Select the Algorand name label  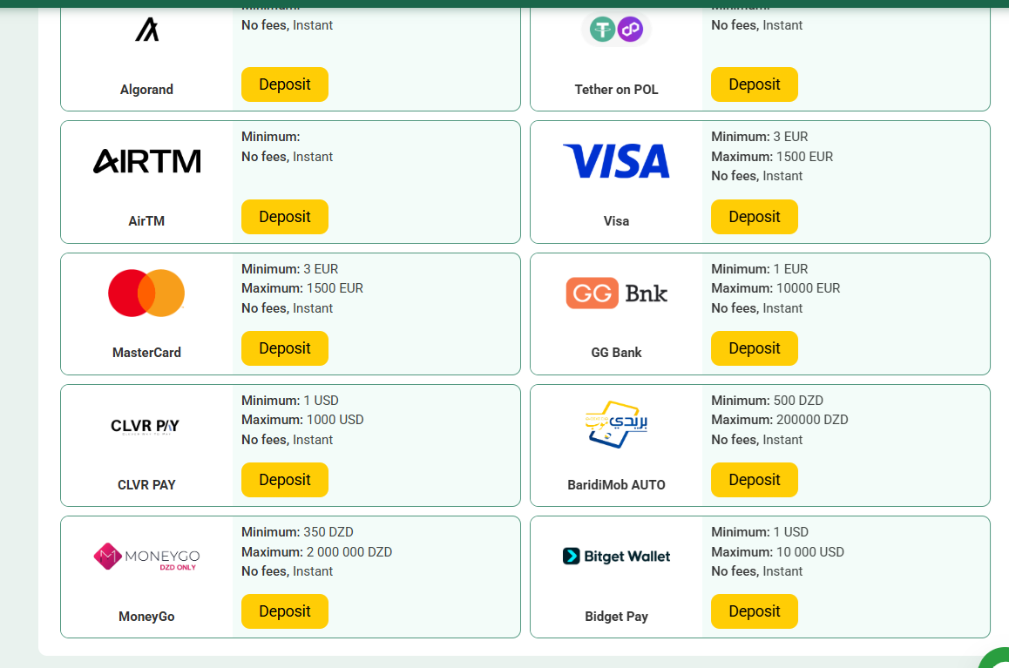(146, 90)
